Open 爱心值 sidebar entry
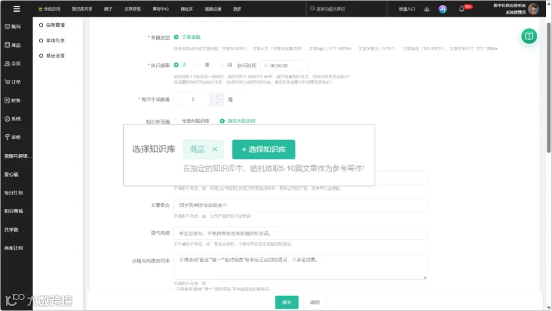 [x=11, y=174]
